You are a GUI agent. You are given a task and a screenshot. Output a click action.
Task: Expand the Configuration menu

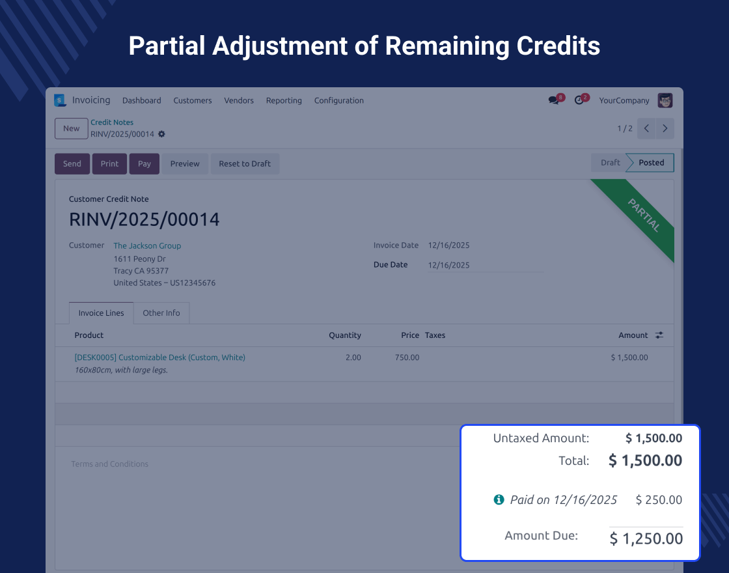point(338,100)
